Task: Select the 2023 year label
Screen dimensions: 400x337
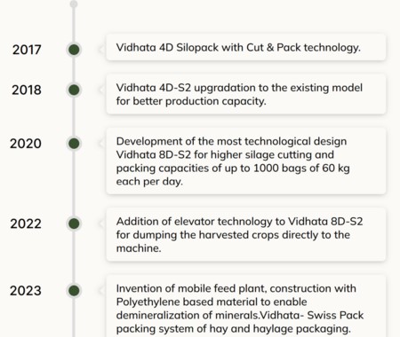Action: (26, 291)
